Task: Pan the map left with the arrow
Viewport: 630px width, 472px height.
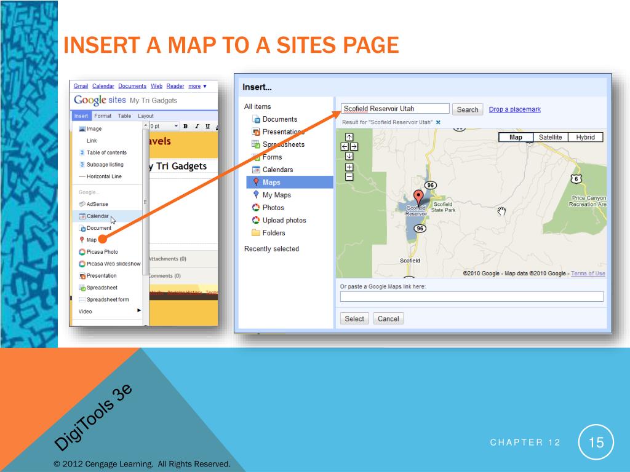Action: 345,147
